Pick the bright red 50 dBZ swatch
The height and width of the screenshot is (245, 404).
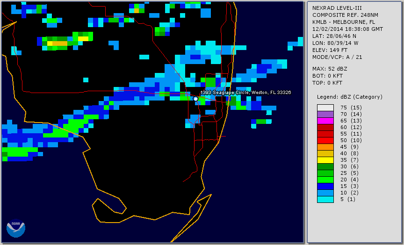coord(325,140)
